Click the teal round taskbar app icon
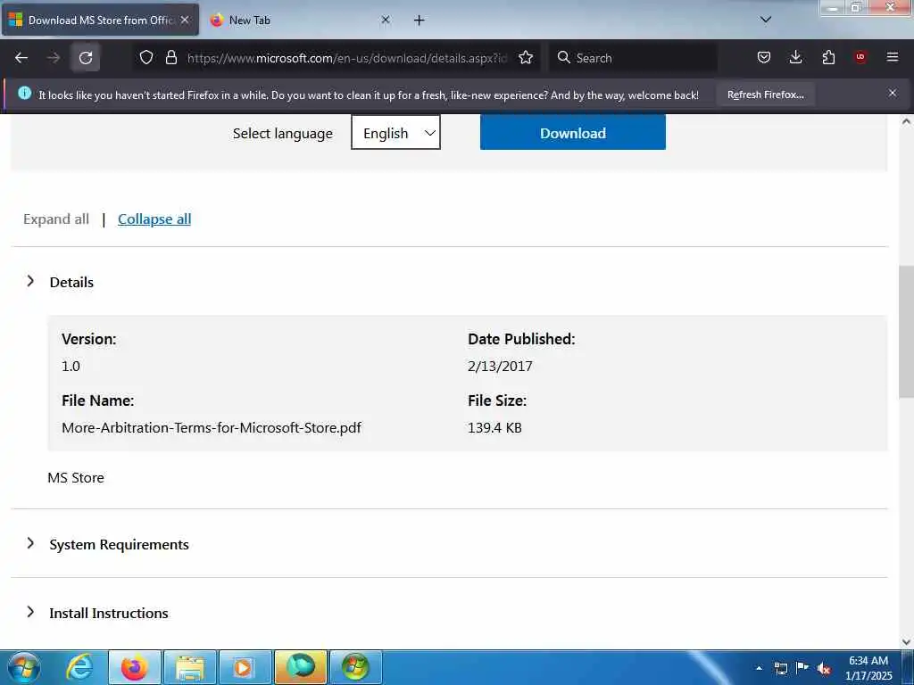The height and width of the screenshot is (685, 914). 300,667
